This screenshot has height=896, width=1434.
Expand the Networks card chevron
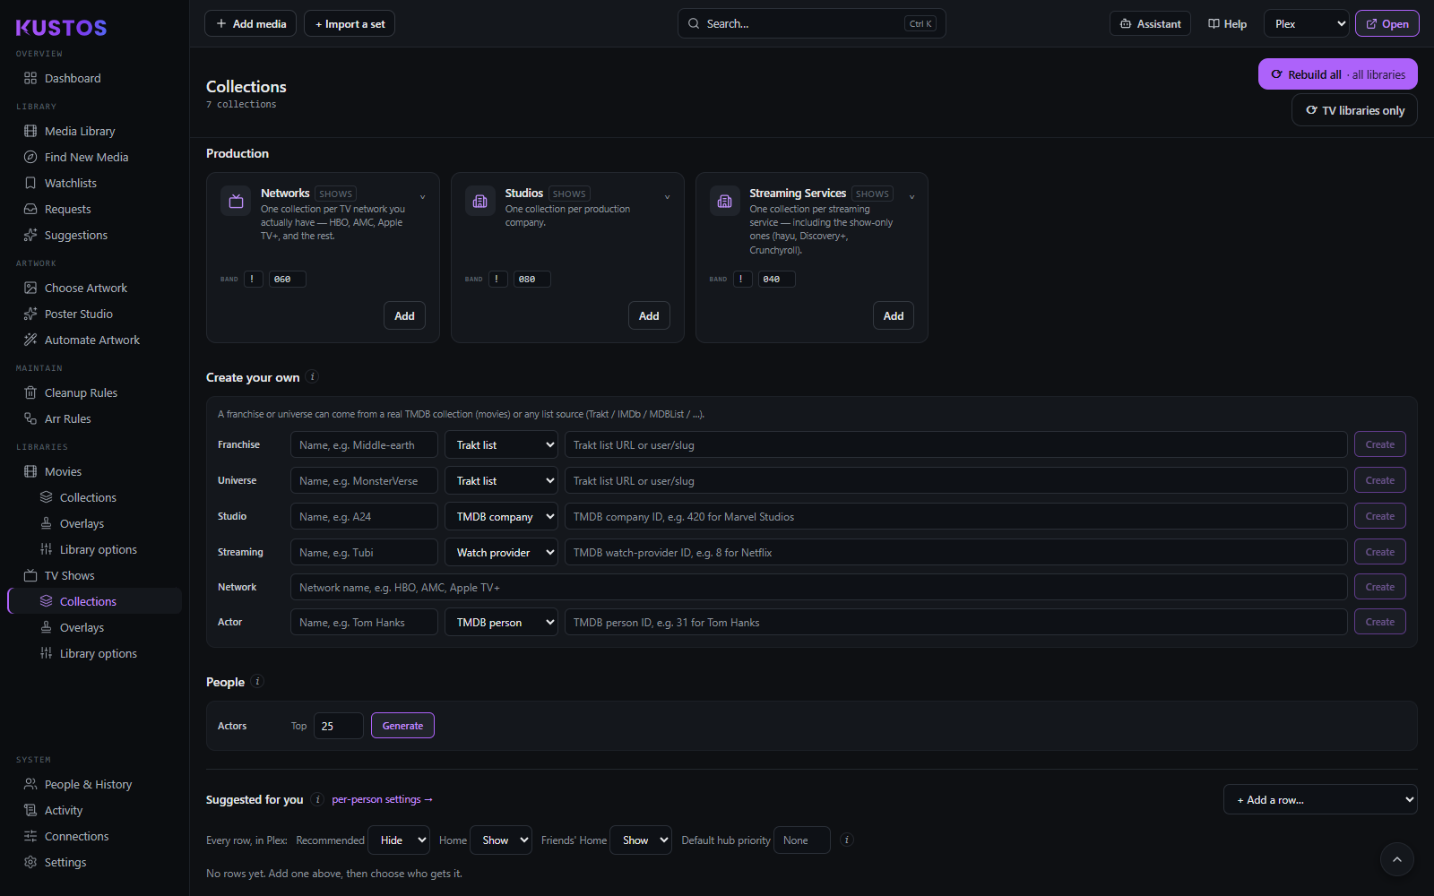(423, 197)
